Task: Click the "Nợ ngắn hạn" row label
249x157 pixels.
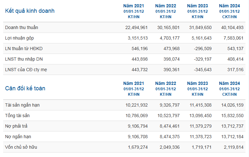Action: (18, 137)
